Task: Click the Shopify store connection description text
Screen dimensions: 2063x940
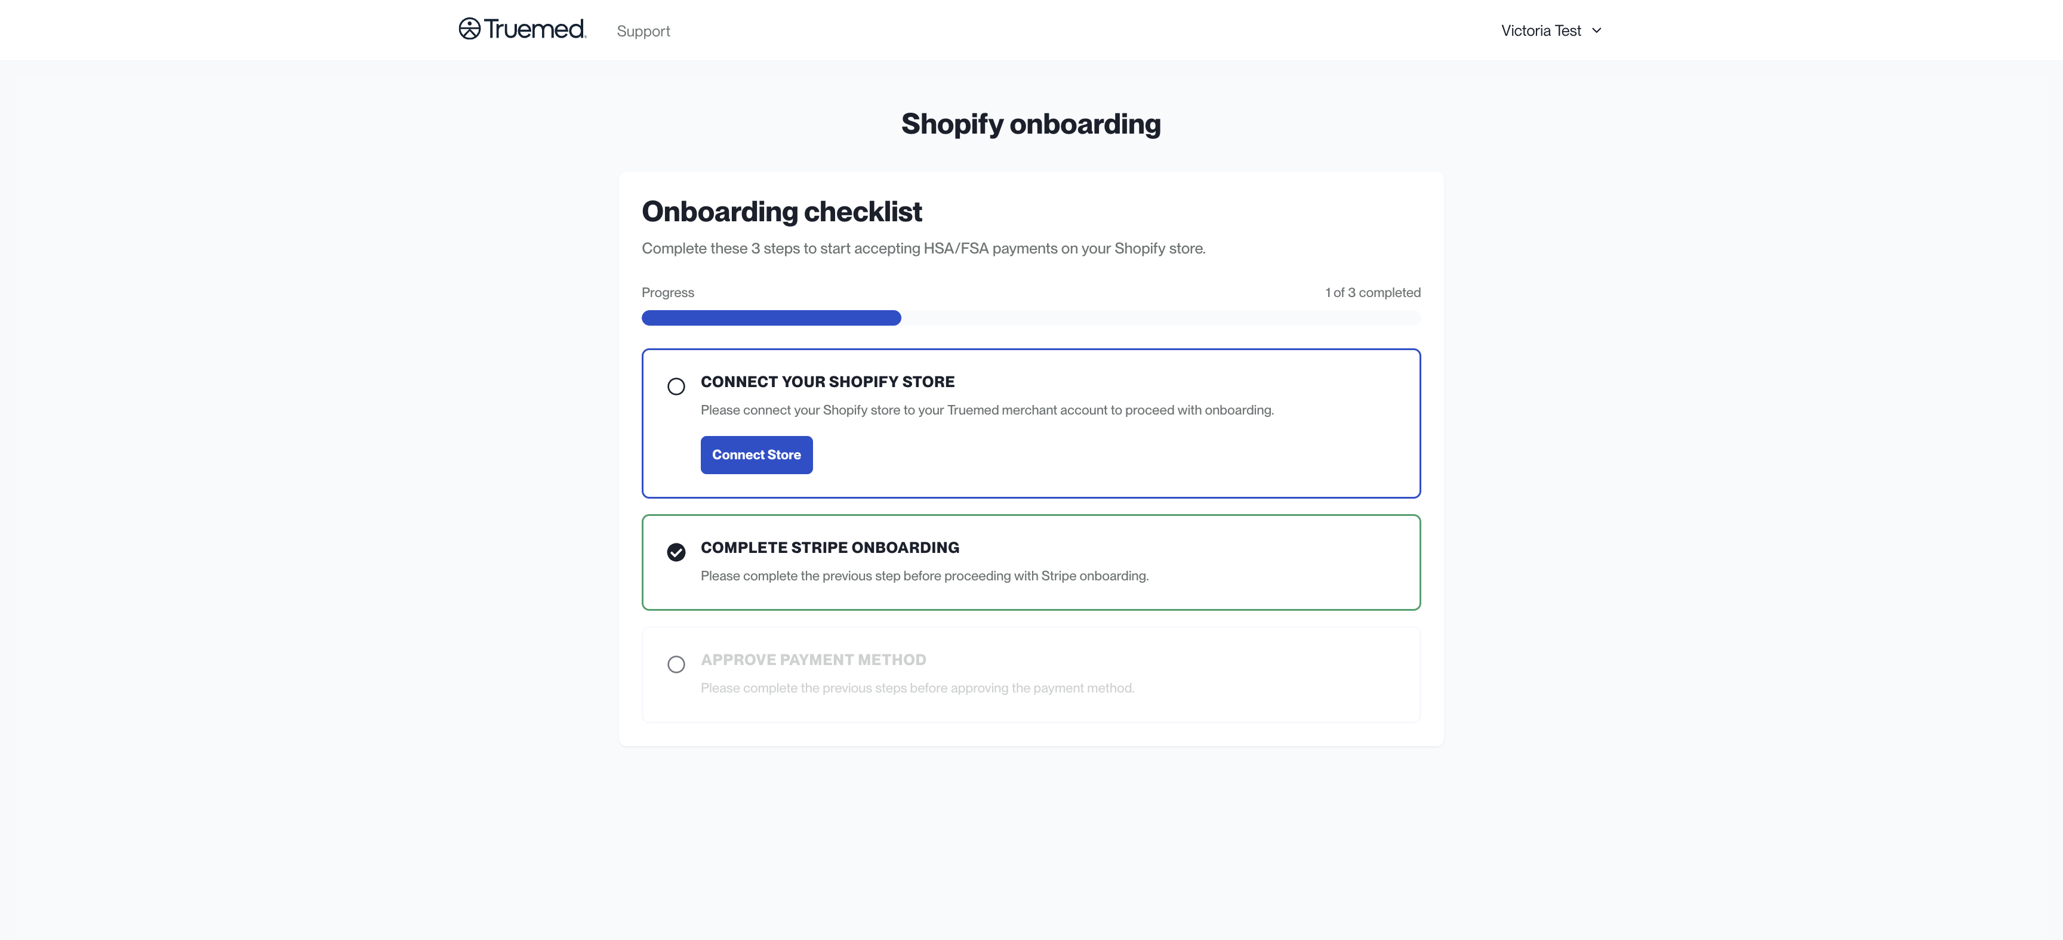Action: point(987,410)
